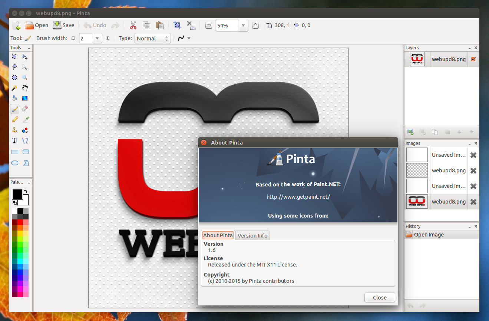Click the Deselect All icon
This screenshot has width=489, height=321.
pyautogui.click(x=191, y=25)
